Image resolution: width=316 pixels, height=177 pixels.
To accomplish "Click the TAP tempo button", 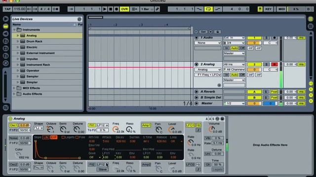I will 7,9.
